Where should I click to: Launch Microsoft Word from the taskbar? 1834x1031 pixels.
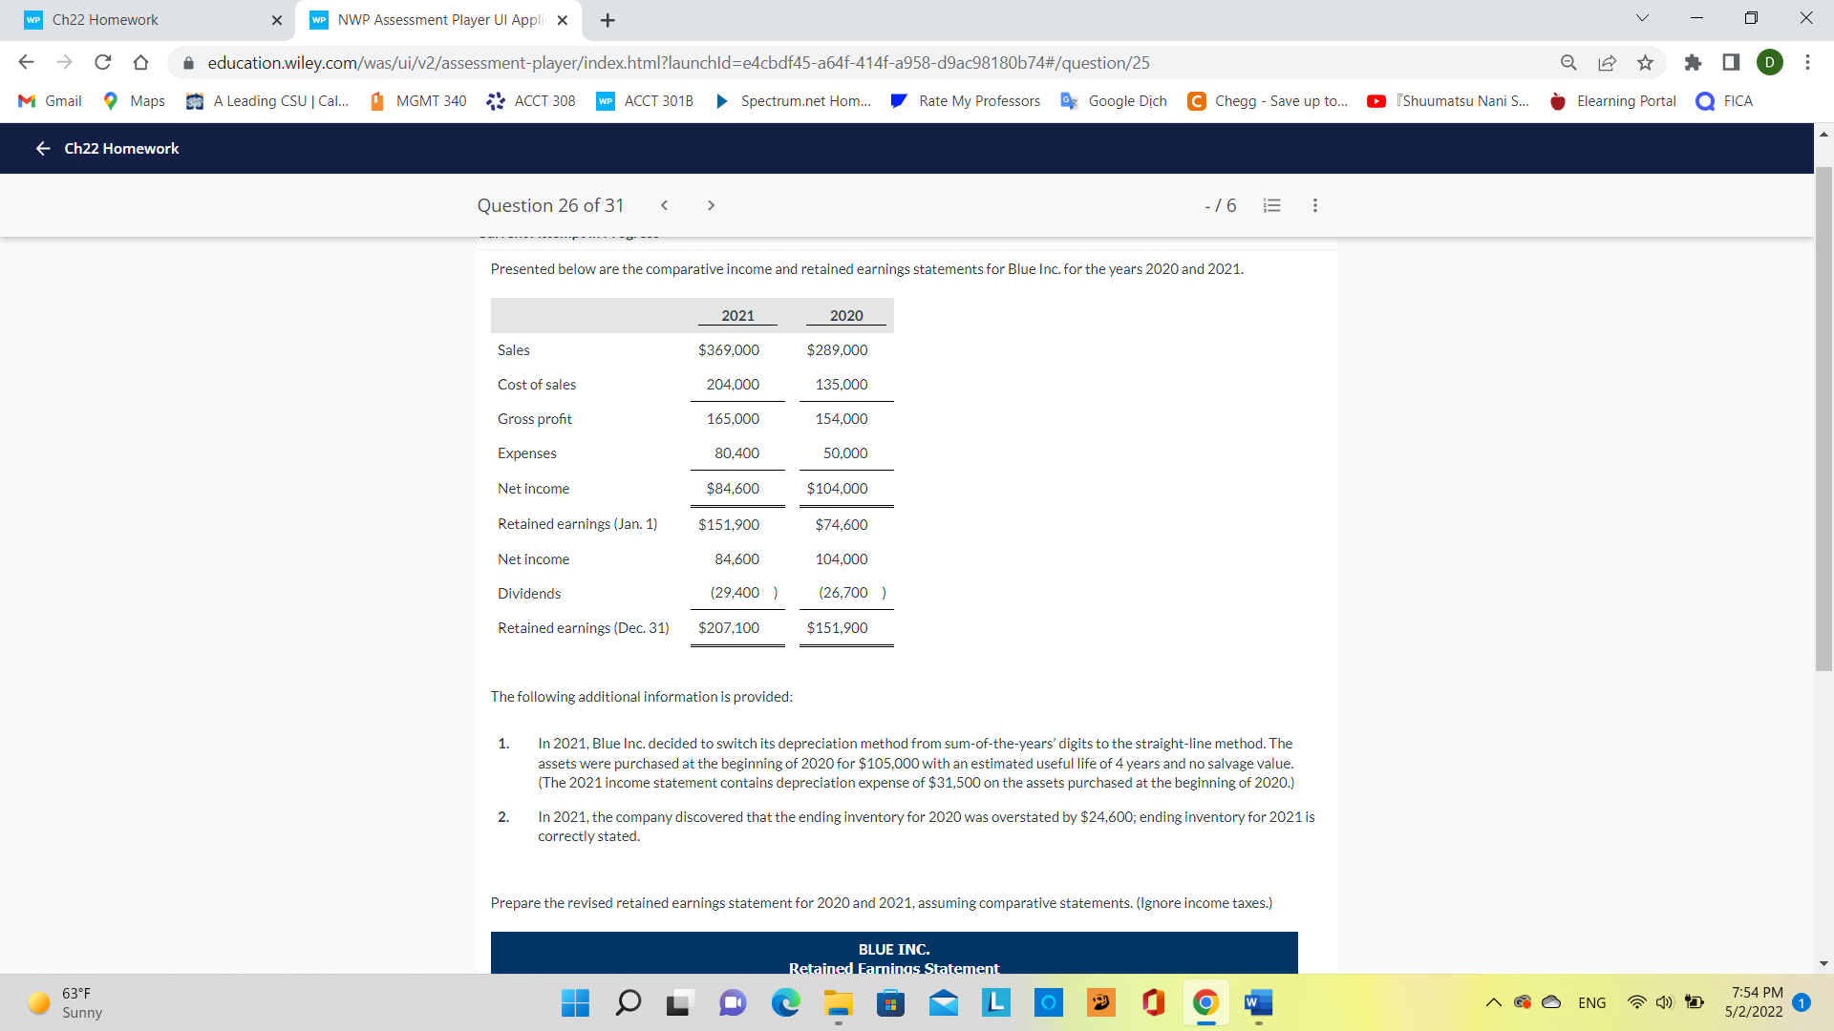click(x=1257, y=1002)
